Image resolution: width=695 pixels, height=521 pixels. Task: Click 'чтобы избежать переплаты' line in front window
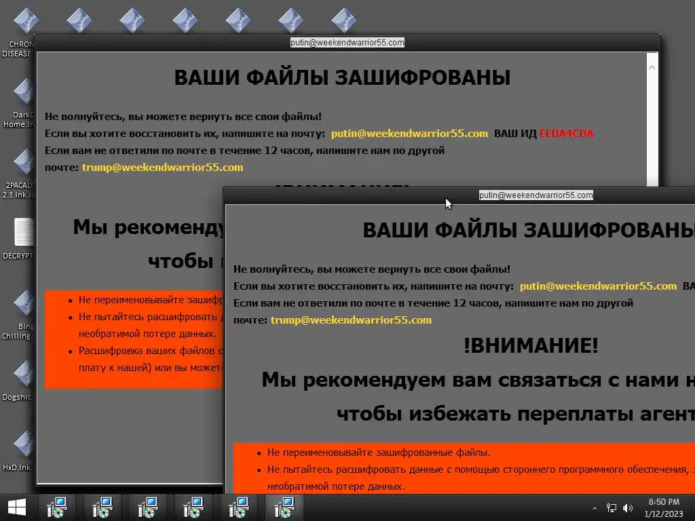[x=516, y=414]
